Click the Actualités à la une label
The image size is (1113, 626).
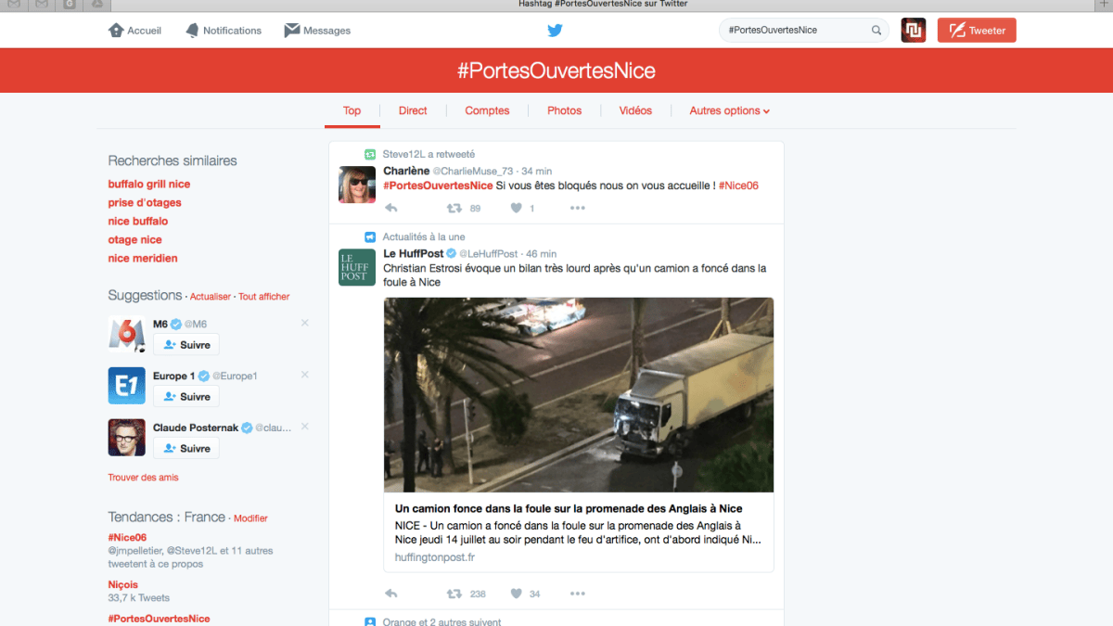[424, 236]
